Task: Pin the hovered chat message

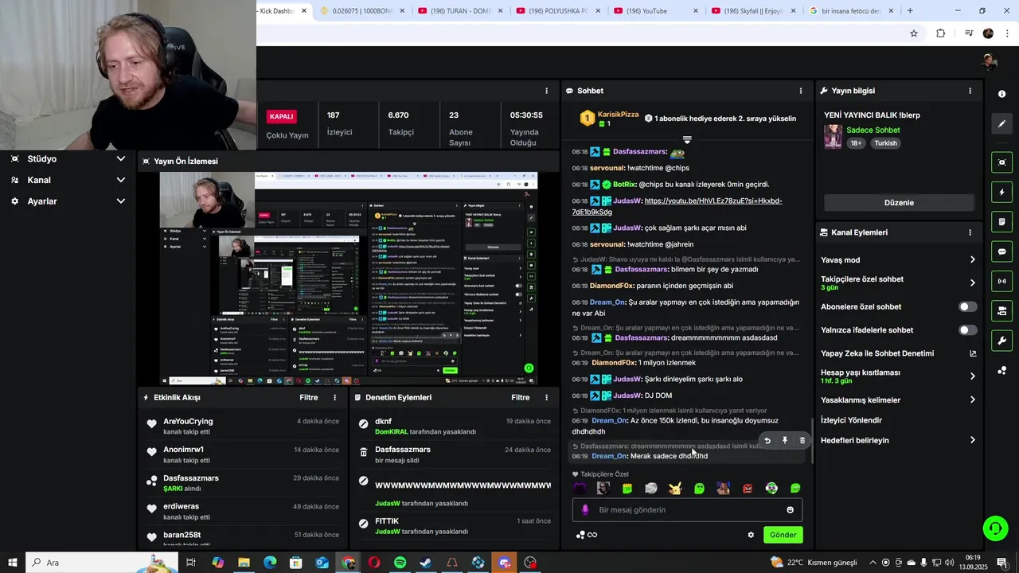Action: (x=785, y=440)
